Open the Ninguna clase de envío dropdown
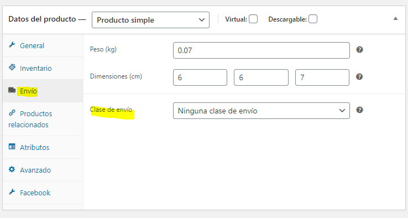This screenshot has width=408, height=218. point(261,111)
